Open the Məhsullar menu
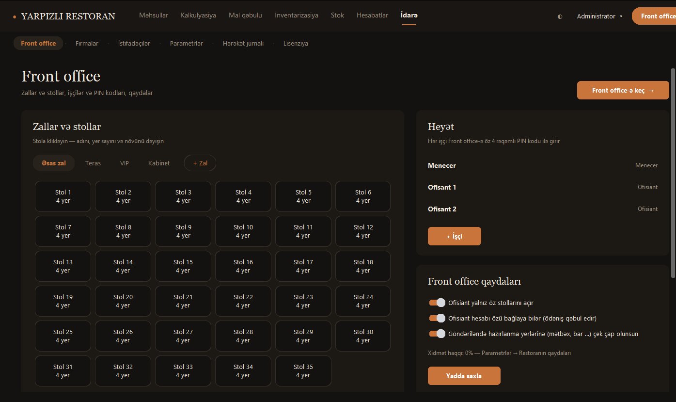Viewport: 676px width, 402px height. pyautogui.click(x=154, y=16)
